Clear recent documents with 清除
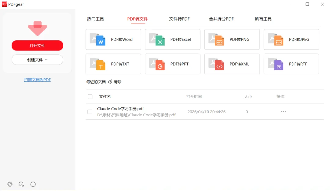The height and width of the screenshot is (191, 330). click(115, 82)
